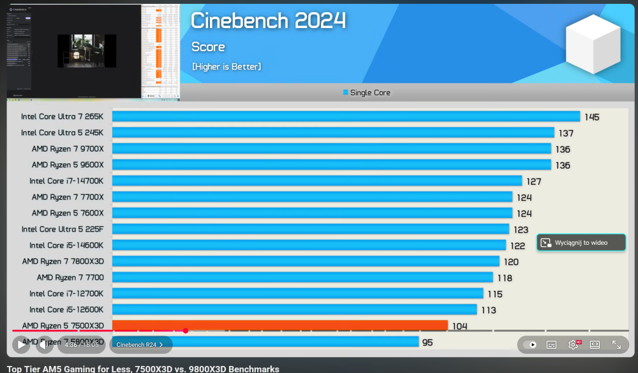The height and width of the screenshot is (373, 638).
Task: Click the 'Intel Core i7-14700K' label
Action: 66,181
